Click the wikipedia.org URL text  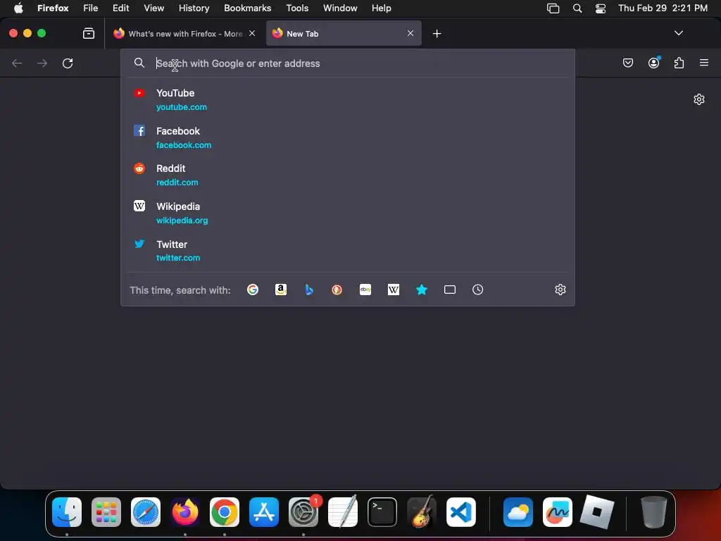pos(182,220)
